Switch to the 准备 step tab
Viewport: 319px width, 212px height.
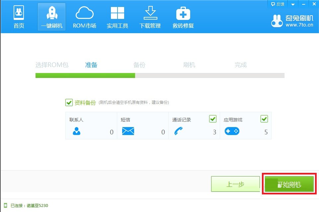[91, 65]
